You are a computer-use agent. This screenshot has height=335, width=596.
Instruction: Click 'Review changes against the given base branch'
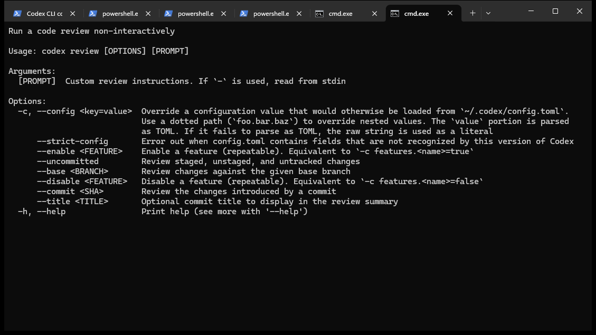click(x=246, y=171)
